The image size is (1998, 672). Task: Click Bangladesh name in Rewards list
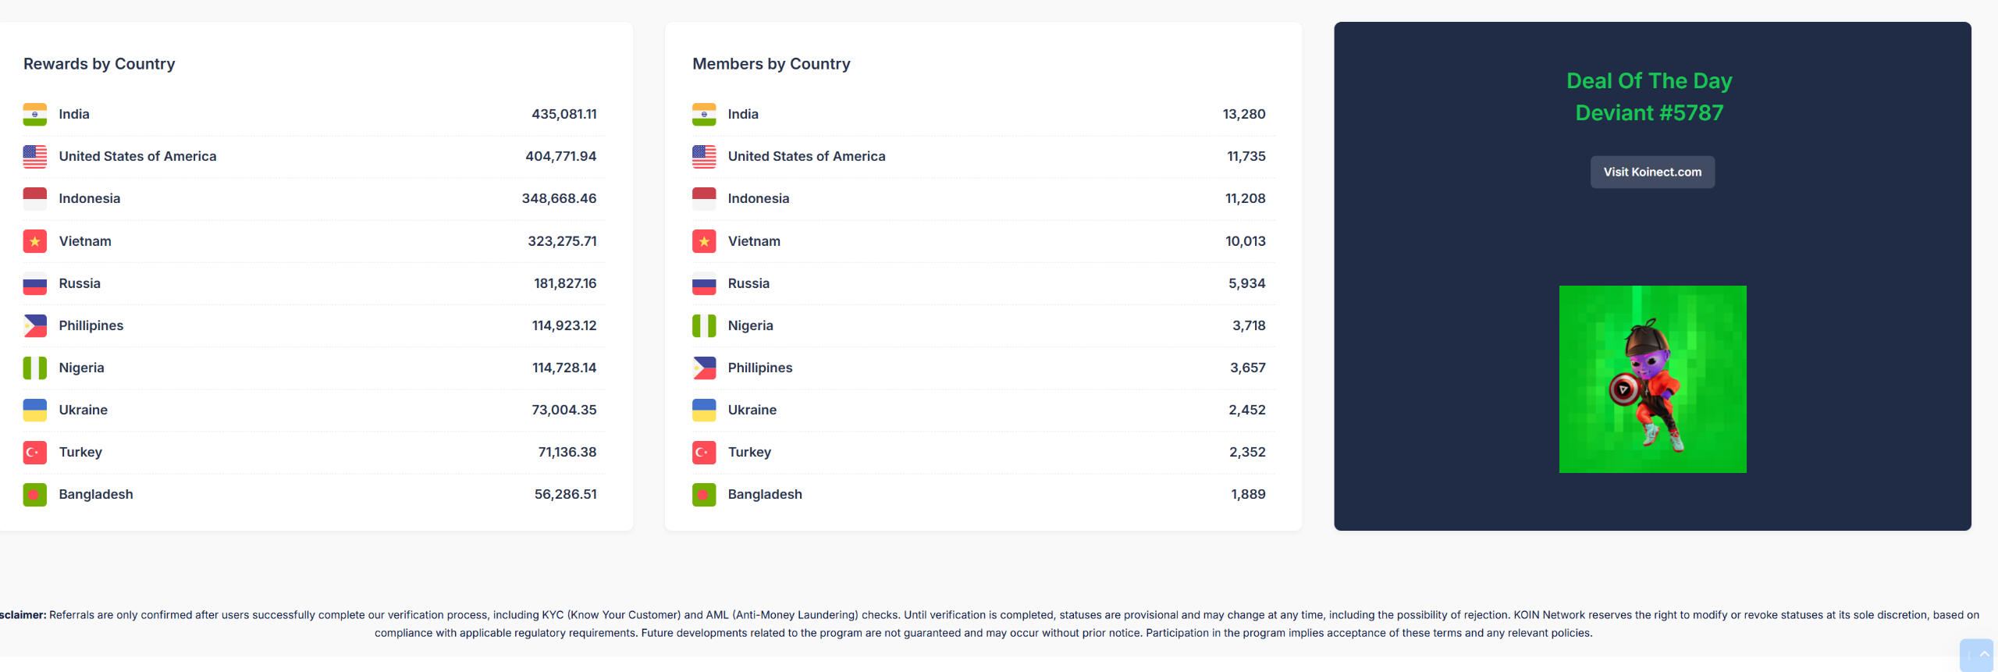96,494
